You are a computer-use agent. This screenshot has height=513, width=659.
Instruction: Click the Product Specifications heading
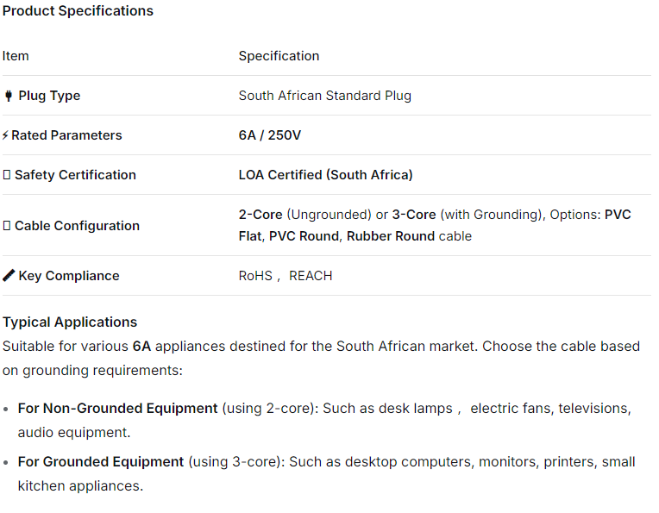78,11
